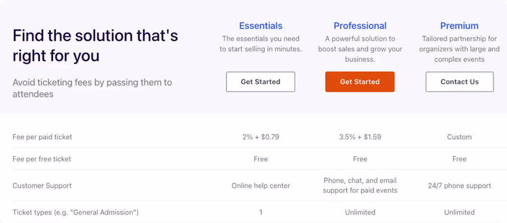Select the Essentials plan heading
This screenshot has height=223, width=507.
[x=261, y=26]
